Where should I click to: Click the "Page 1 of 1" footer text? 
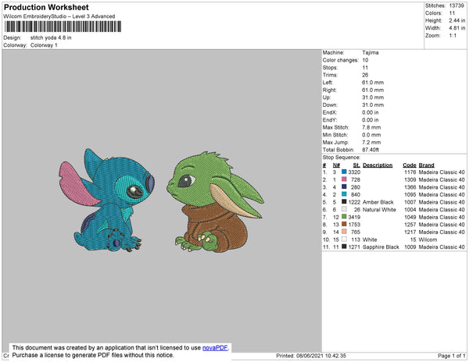coord(452,356)
